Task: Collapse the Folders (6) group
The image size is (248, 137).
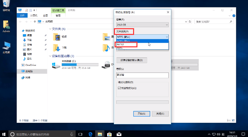Action: 50,29
